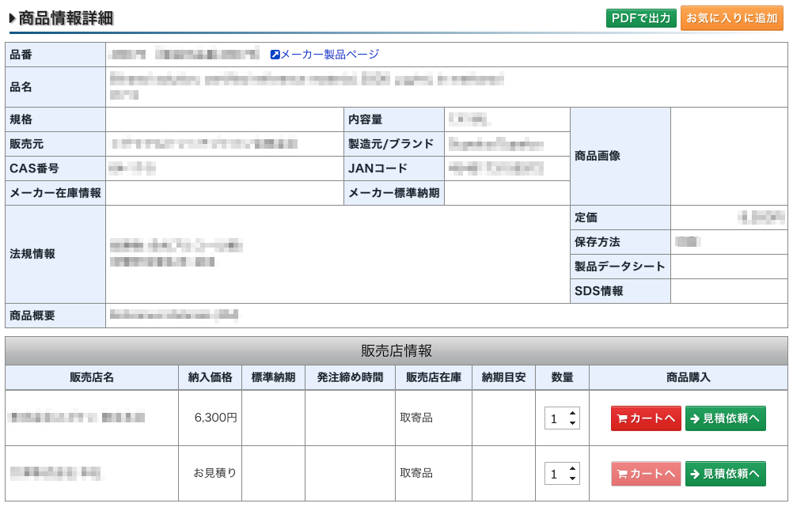Increase quantity with up arrow in お見積り row
This screenshot has width=793, height=507.
pyautogui.click(x=572, y=468)
